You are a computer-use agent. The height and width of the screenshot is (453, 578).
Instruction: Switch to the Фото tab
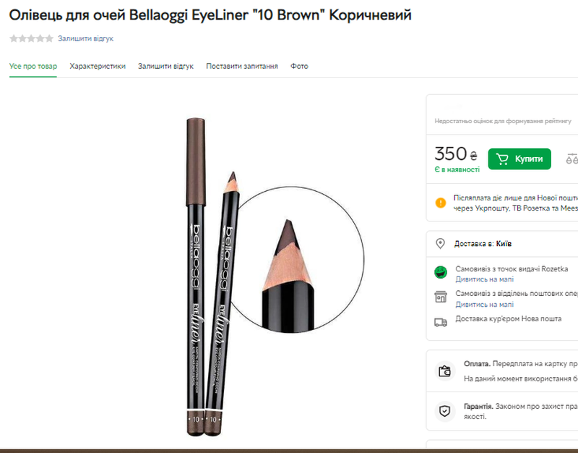tap(299, 66)
